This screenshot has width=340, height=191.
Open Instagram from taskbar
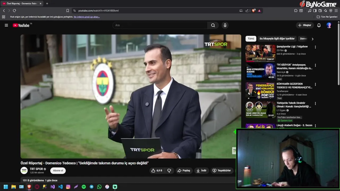(68, 187)
